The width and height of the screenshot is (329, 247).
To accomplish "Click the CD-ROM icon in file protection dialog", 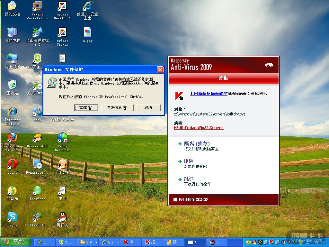I will pos(52,83).
